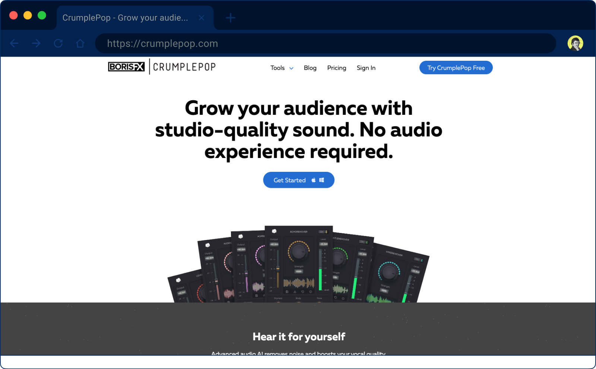Click the Apple icon inside Get Started button
596x369 pixels.
[313, 180]
